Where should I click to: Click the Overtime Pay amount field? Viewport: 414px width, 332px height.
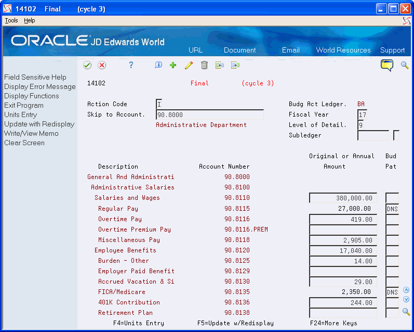pyautogui.click(x=343, y=219)
